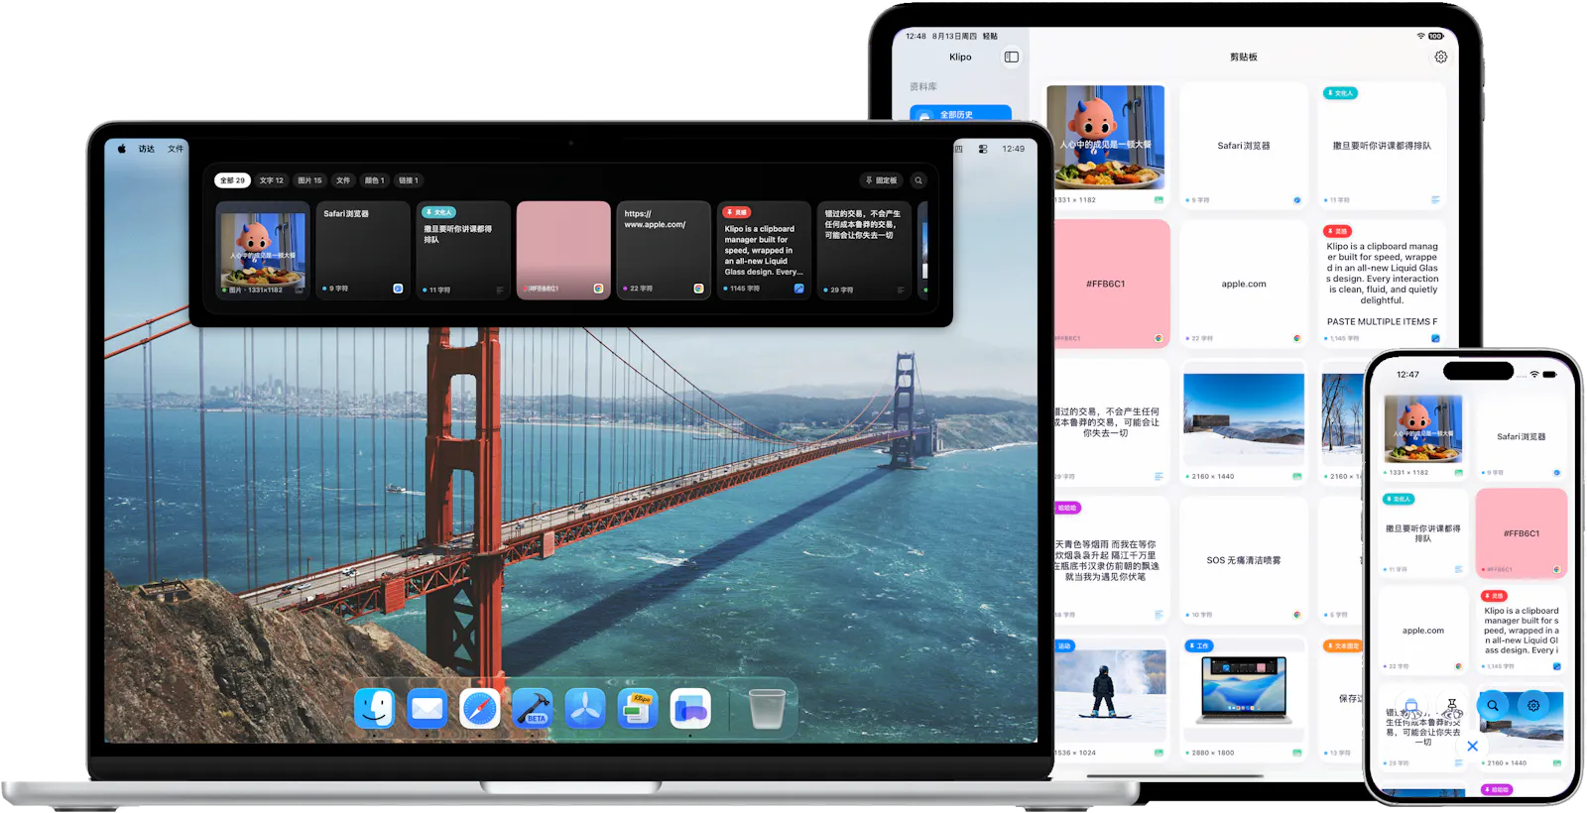Open the blue propeller app in dock
1587x813 pixels.
[x=585, y=709]
